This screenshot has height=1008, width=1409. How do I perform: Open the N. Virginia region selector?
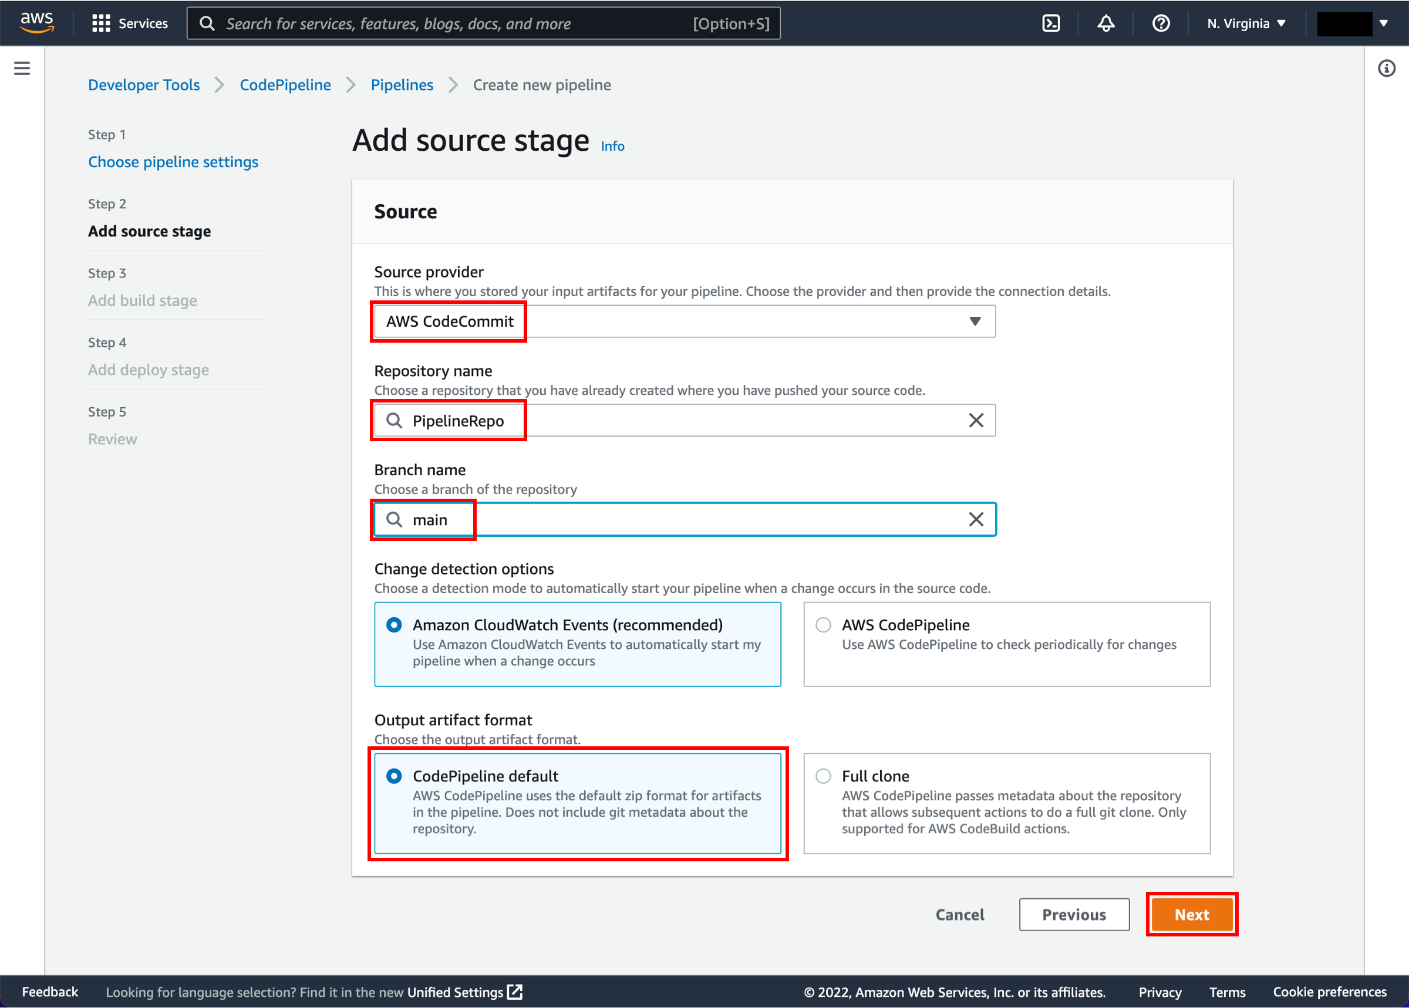[1246, 23]
